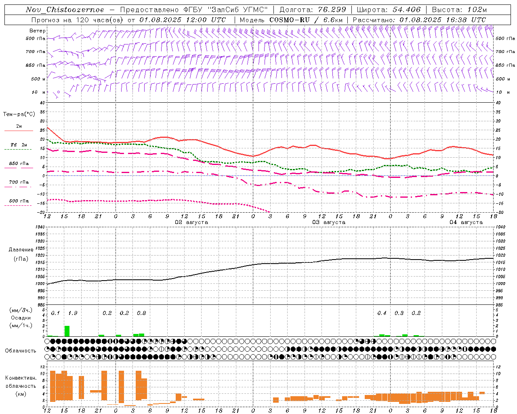Click the tallest green precipitation bar
517x414 pixels.
point(67,331)
